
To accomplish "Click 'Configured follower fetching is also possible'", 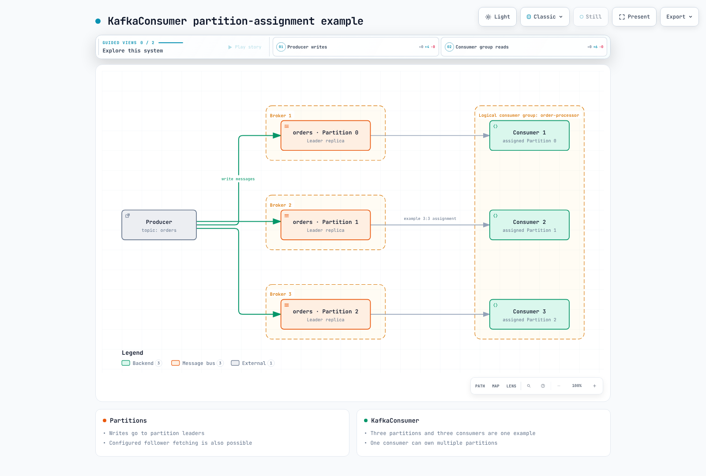I will (x=180, y=443).
